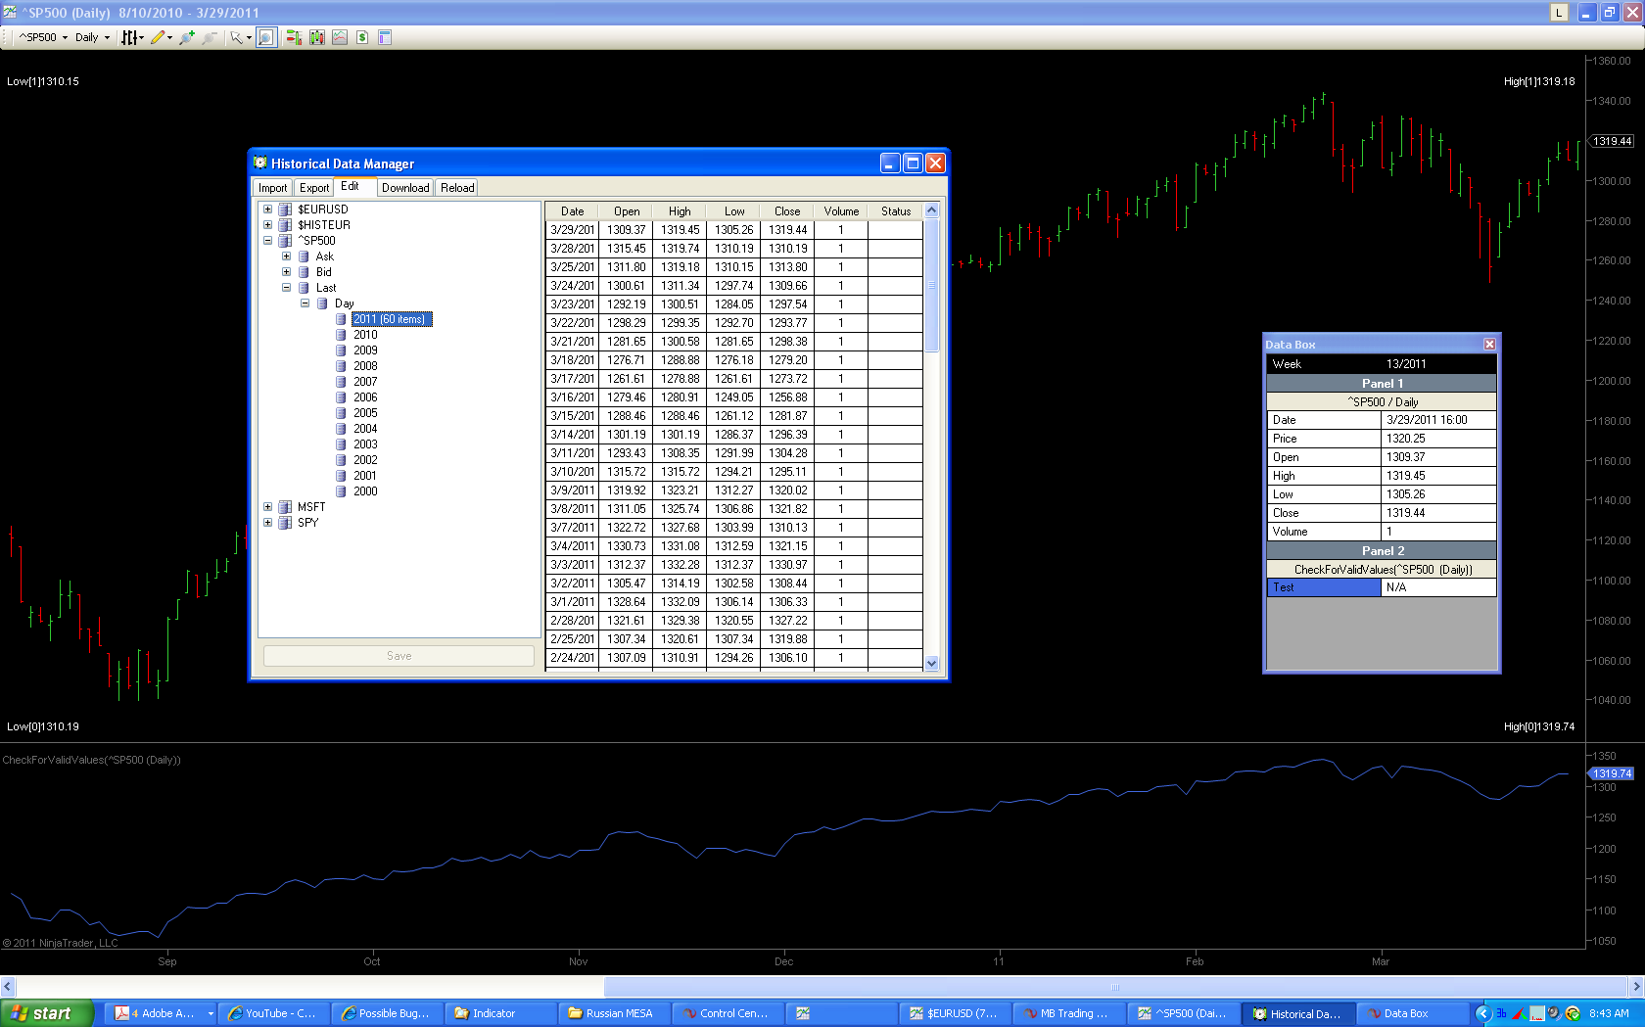Open the $EURUSD chart taskbar button

coord(955,1013)
